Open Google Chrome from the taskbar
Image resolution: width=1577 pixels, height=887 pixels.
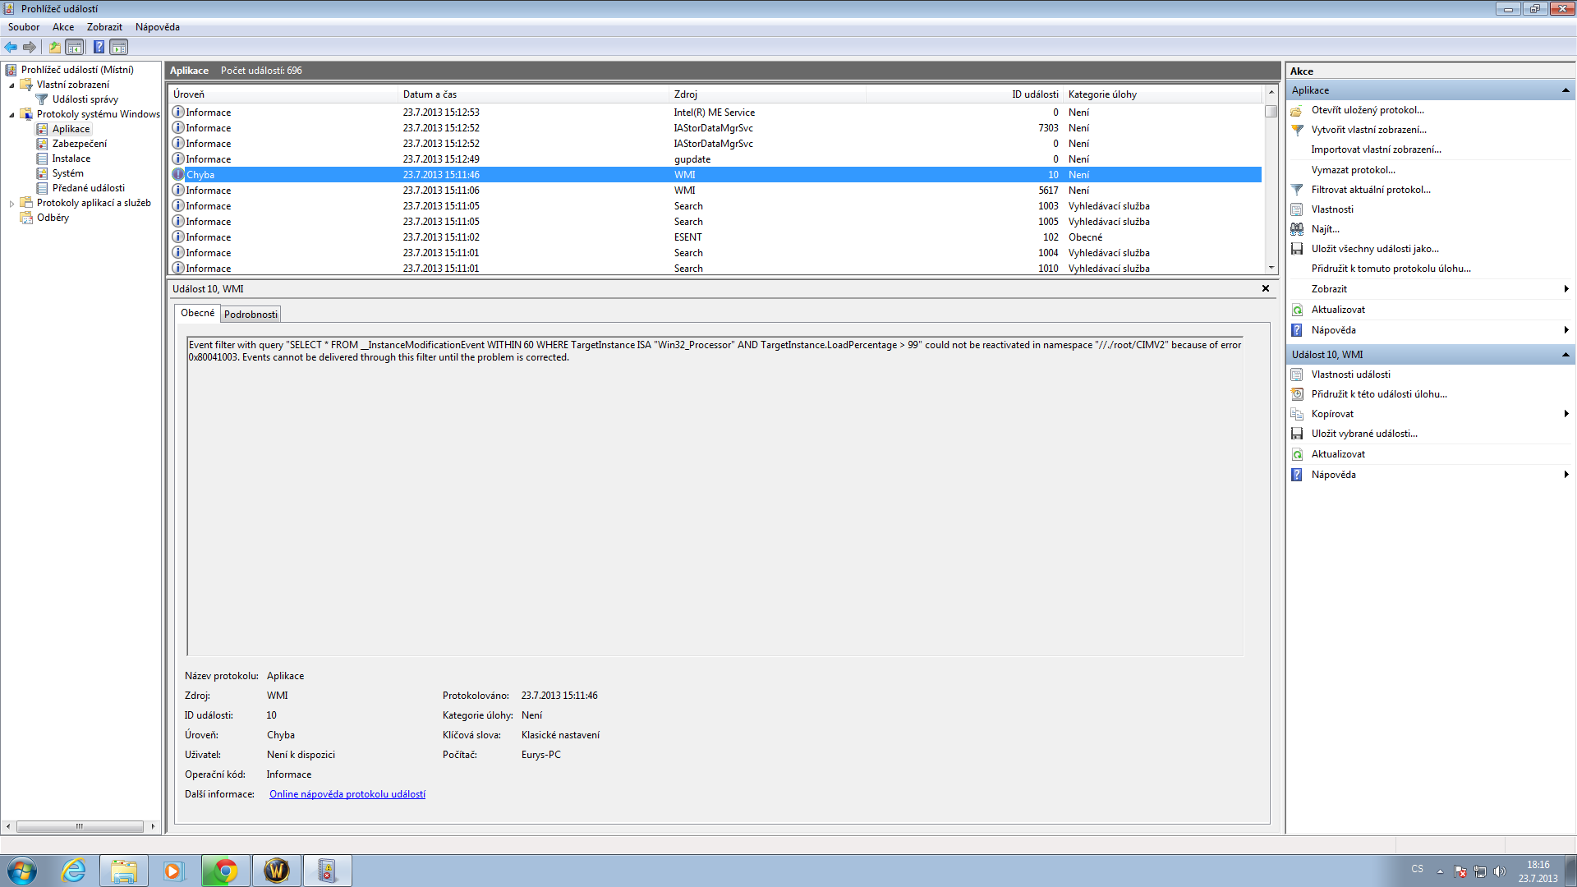225,871
